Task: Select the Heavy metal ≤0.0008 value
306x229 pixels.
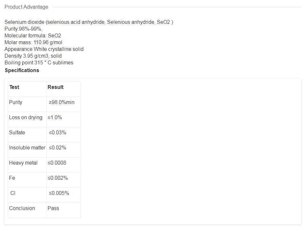Action: [x=57, y=163]
